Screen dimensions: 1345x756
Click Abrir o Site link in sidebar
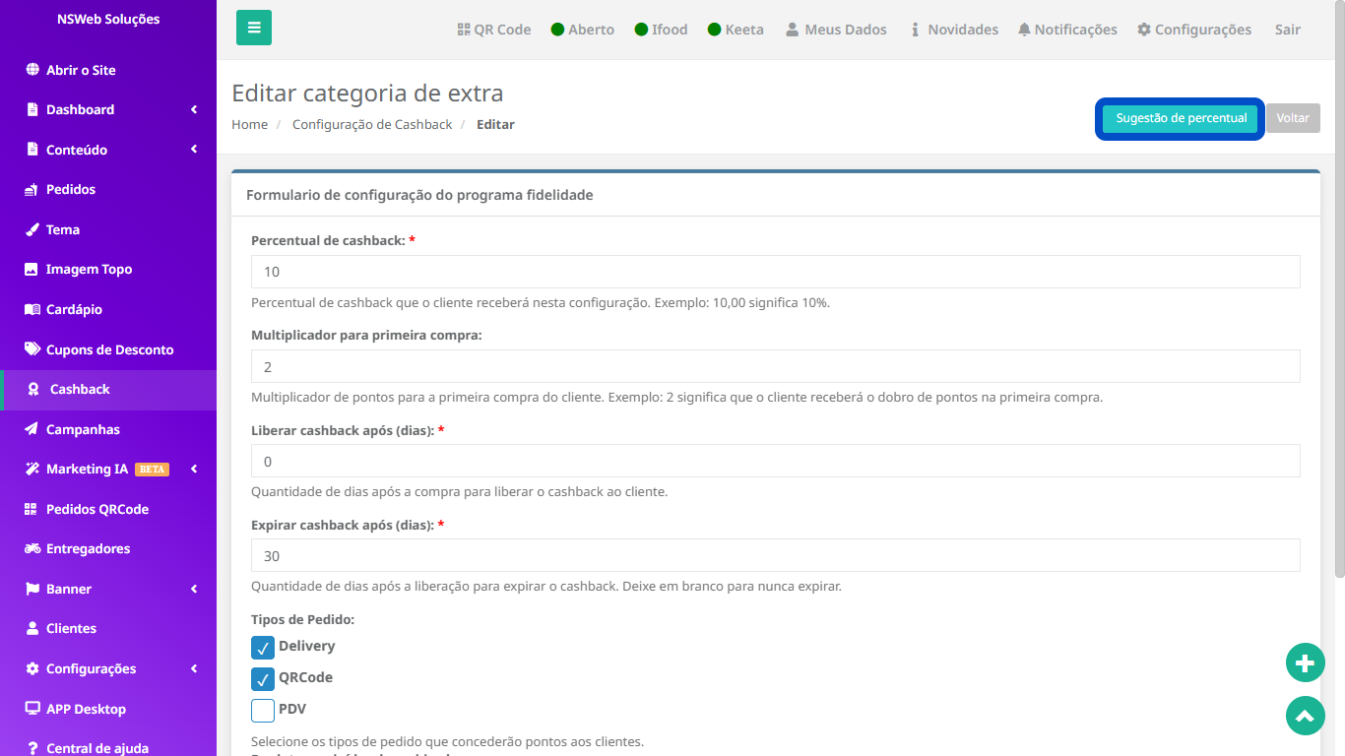(x=81, y=70)
